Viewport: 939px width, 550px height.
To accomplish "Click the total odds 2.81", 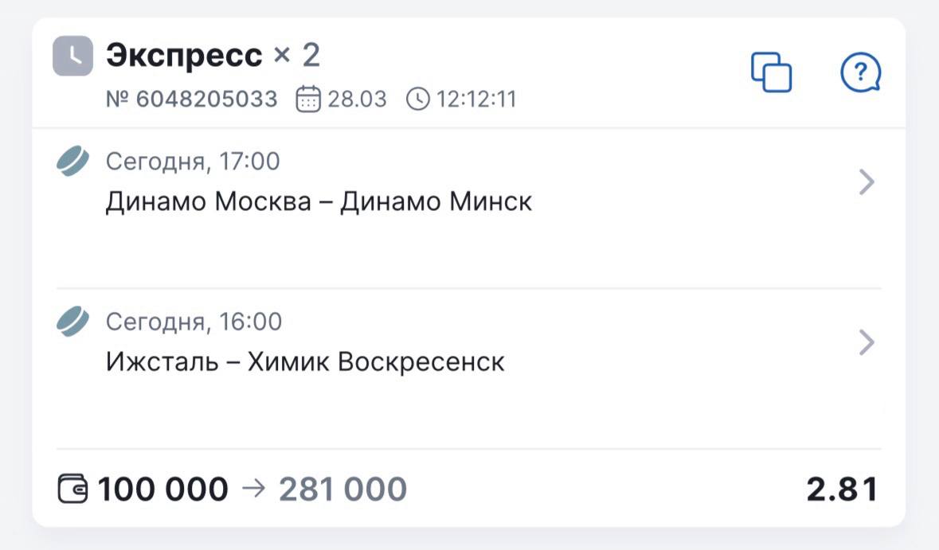I will [x=841, y=490].
